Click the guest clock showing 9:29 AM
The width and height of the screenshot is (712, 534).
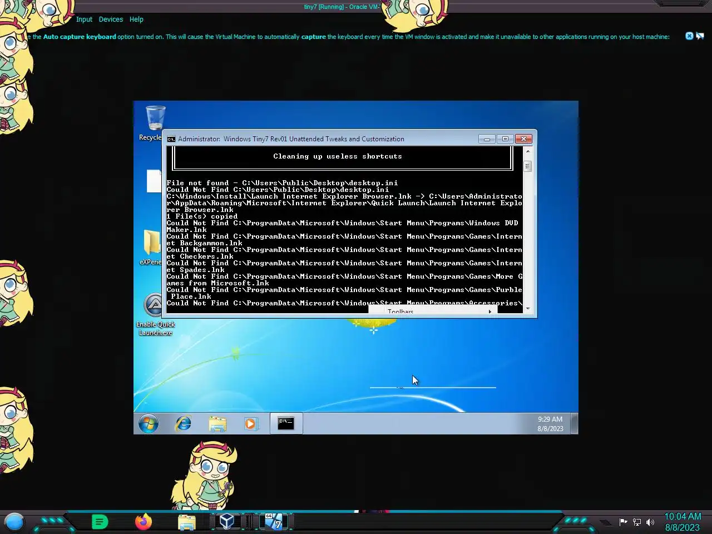(550, 424)
